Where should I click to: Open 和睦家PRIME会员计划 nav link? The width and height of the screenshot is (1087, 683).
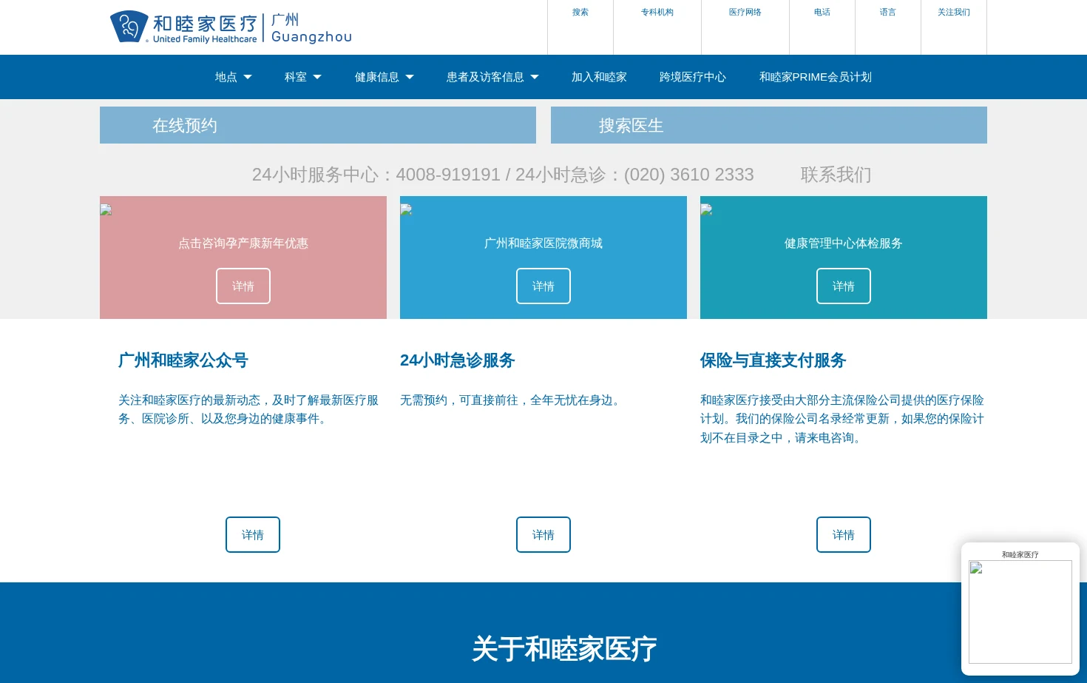[816, 77]
